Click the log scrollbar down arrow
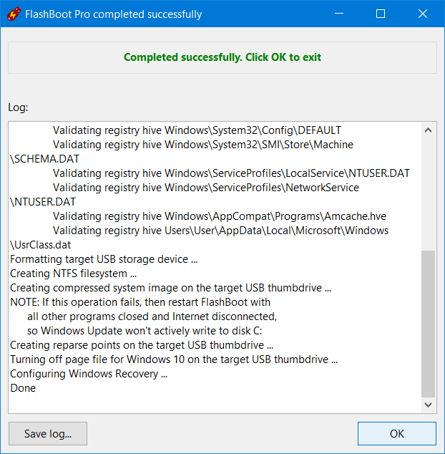445x454 pixels. [429, 405]
